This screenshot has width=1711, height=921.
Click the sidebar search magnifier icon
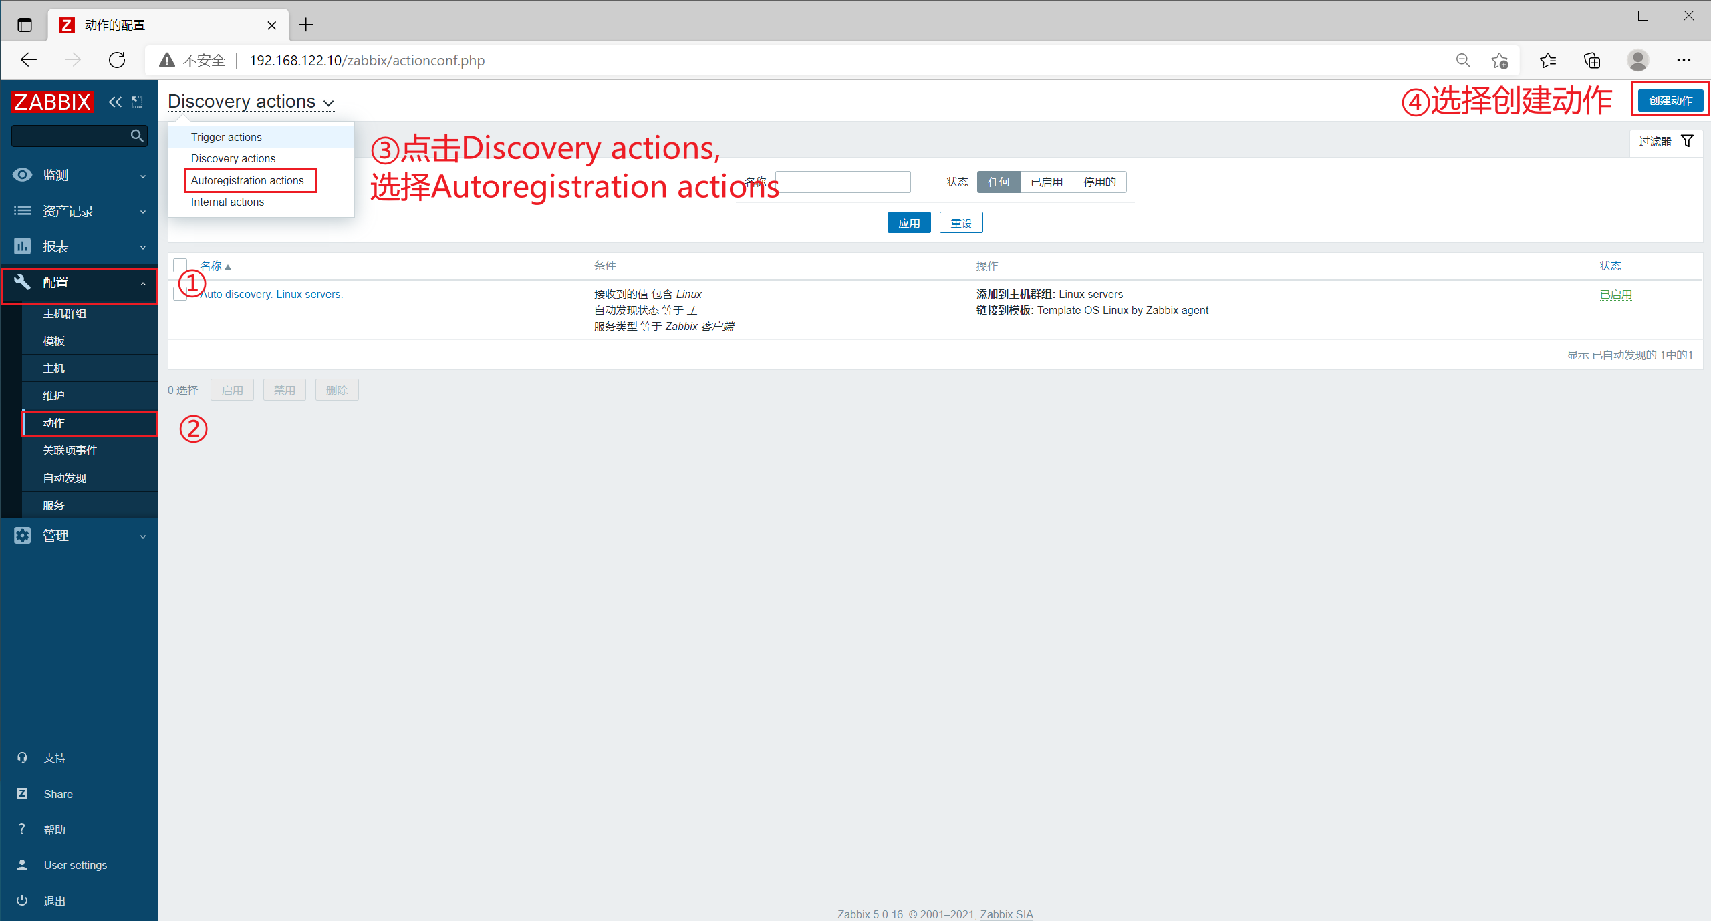(x=137, y=136)
